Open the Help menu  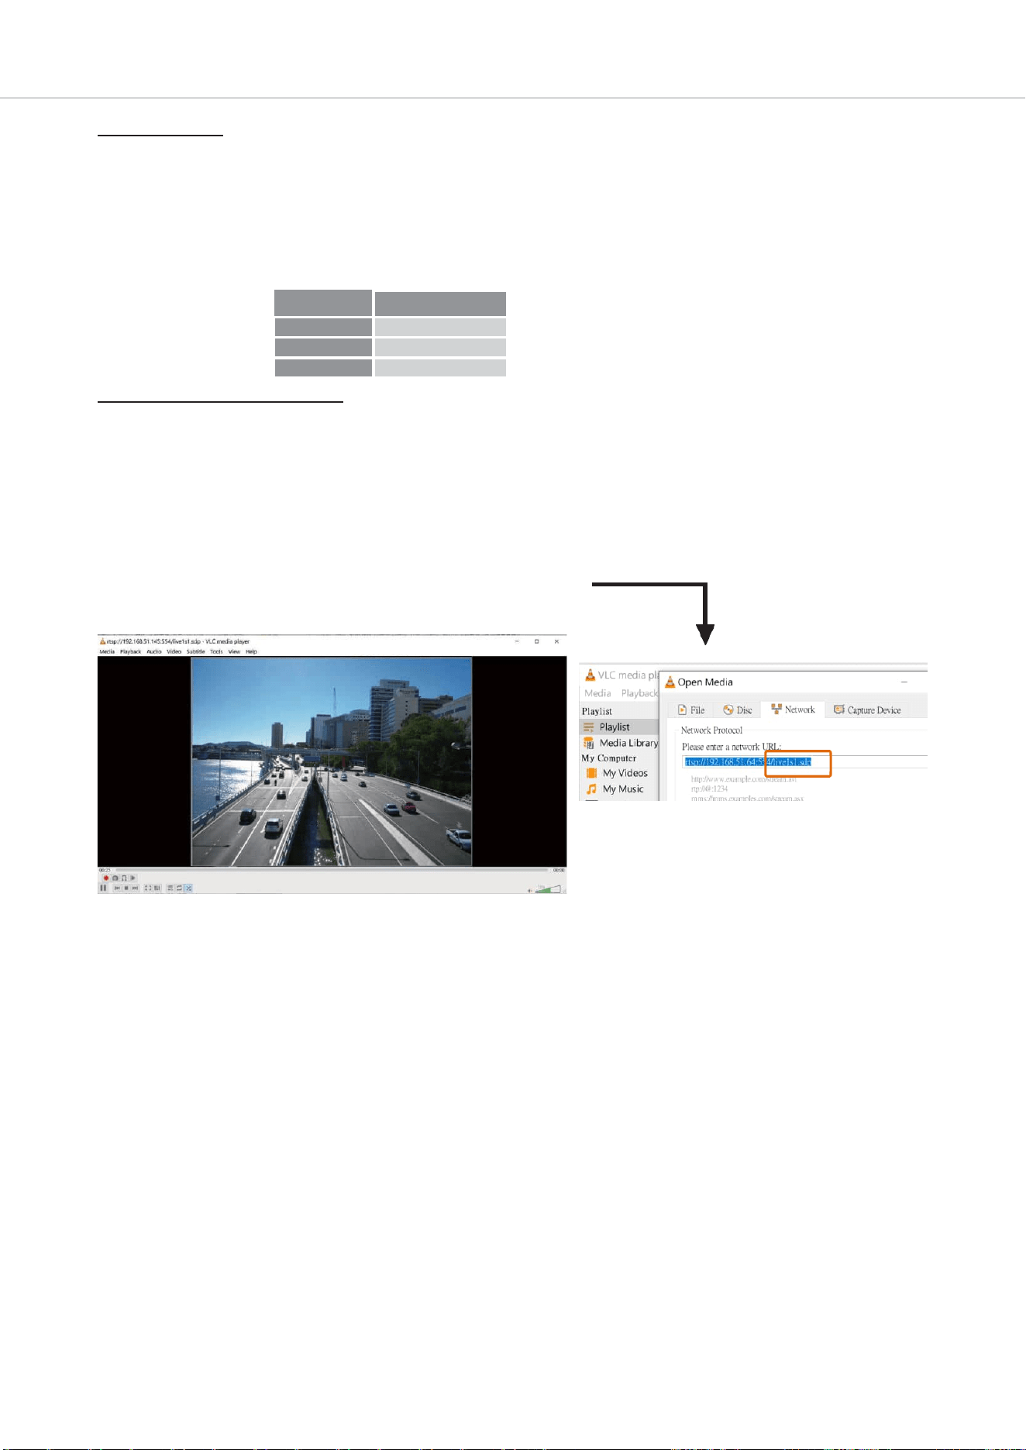(x=251, y=651)
